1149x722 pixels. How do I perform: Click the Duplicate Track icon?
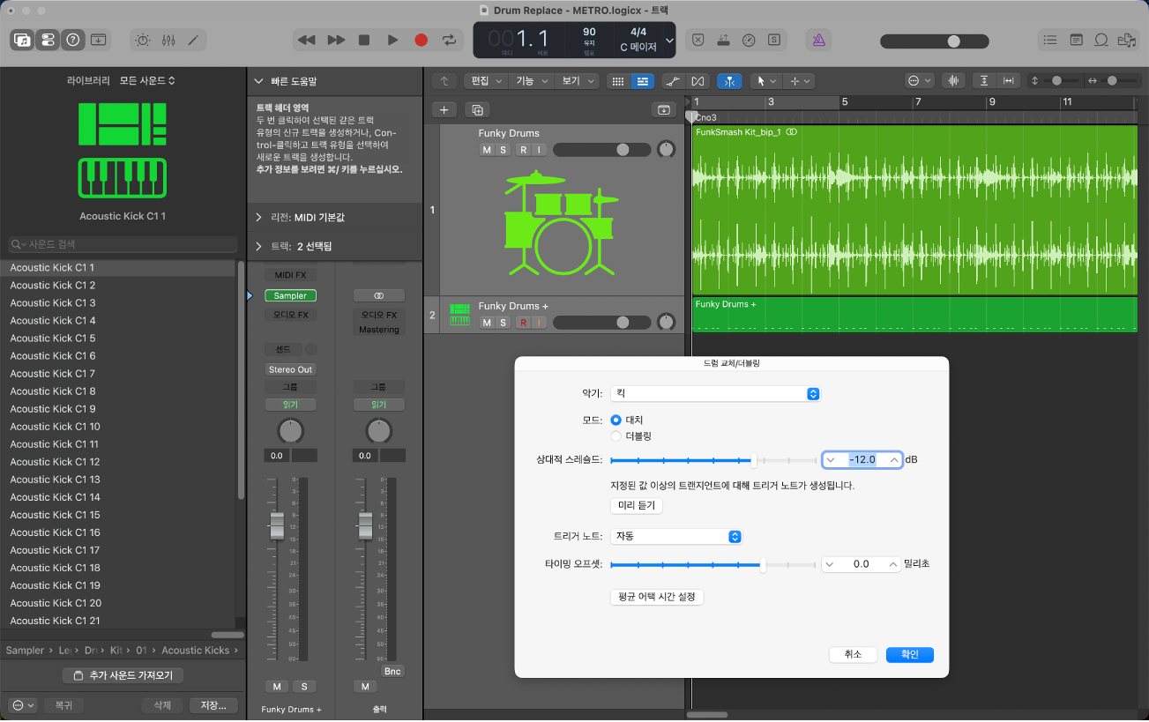click(x=477, y=110)
